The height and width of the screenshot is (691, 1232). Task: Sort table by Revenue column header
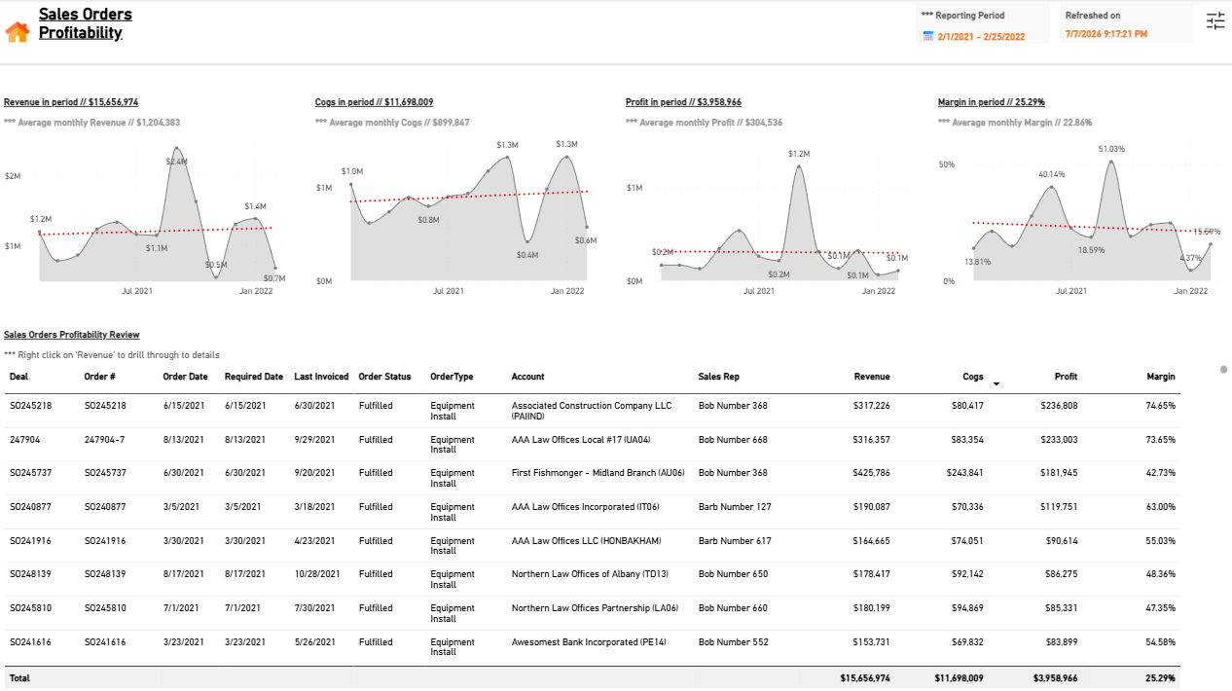click(872, 377)
